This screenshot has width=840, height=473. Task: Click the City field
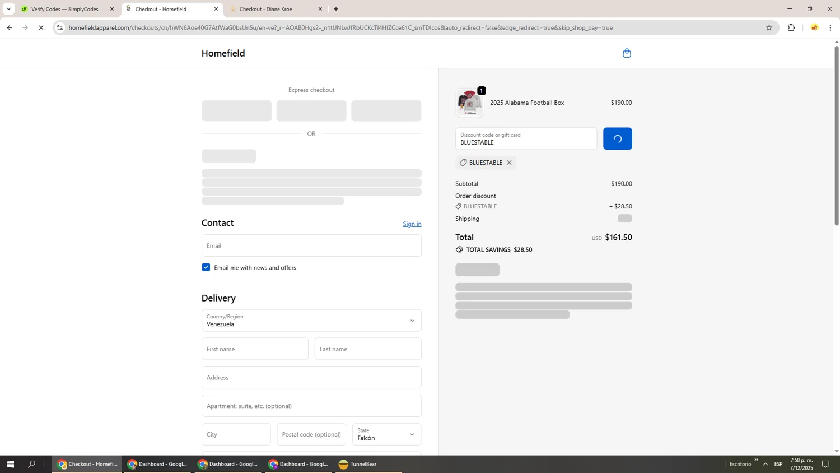(236, 434)
